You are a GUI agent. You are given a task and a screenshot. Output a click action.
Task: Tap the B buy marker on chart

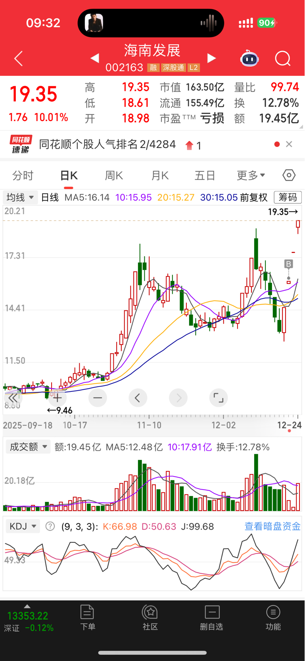tap(288, 264)
